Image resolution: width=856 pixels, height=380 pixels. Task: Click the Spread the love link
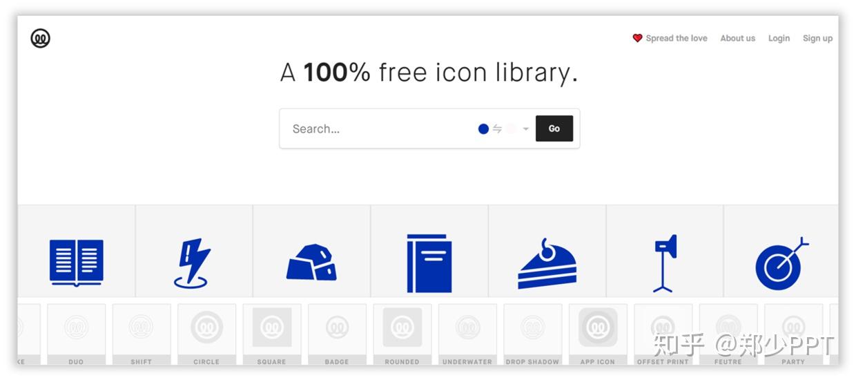pos(670,39)
